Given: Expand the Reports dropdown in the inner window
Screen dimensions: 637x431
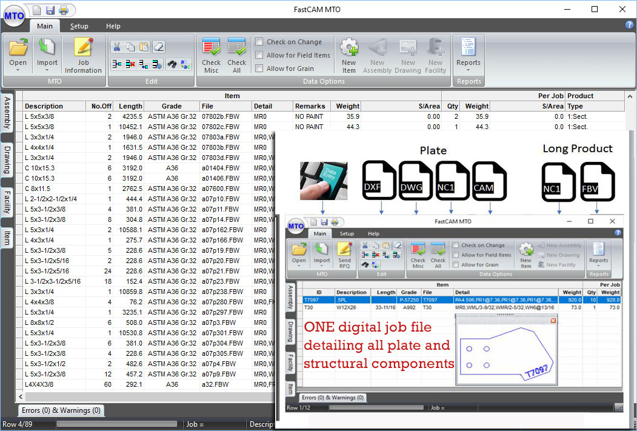Looking at the screenshot, I should (598, 266).
